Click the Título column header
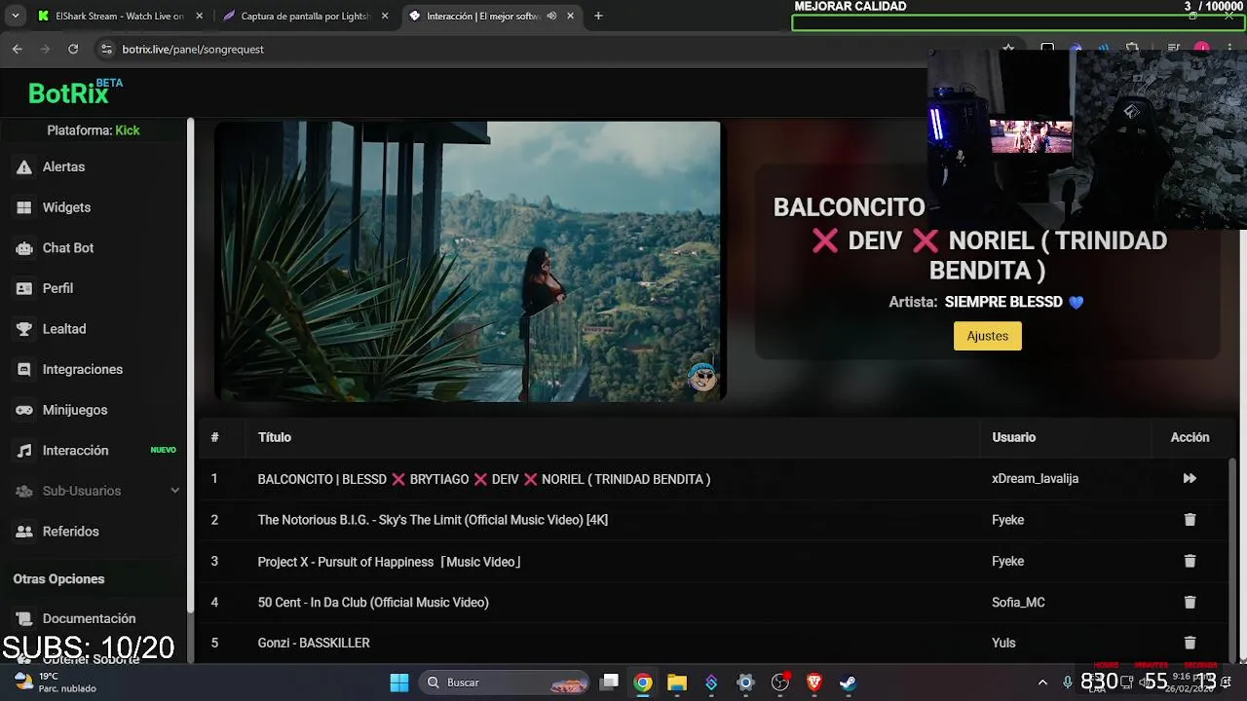This screenshot has height=701, width=1247. pos(275,437)
